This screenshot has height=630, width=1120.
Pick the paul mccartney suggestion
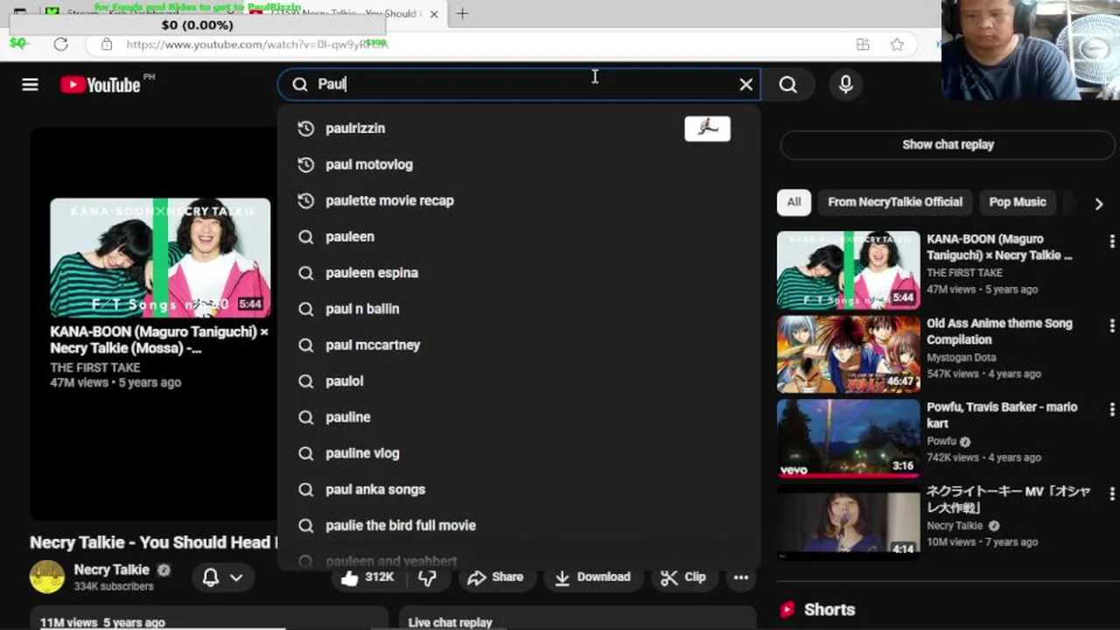519,345
